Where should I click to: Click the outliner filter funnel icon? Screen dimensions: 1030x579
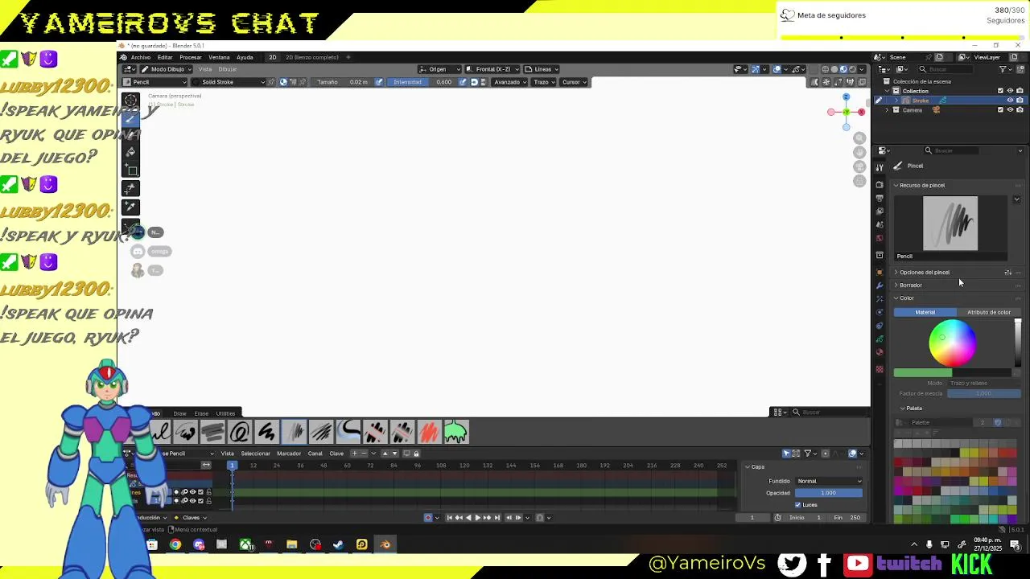[x=1003, y=69]
